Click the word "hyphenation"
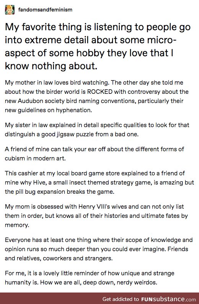Image resolution: width=199 pixels, height=304 pixels. pos(73,110)
